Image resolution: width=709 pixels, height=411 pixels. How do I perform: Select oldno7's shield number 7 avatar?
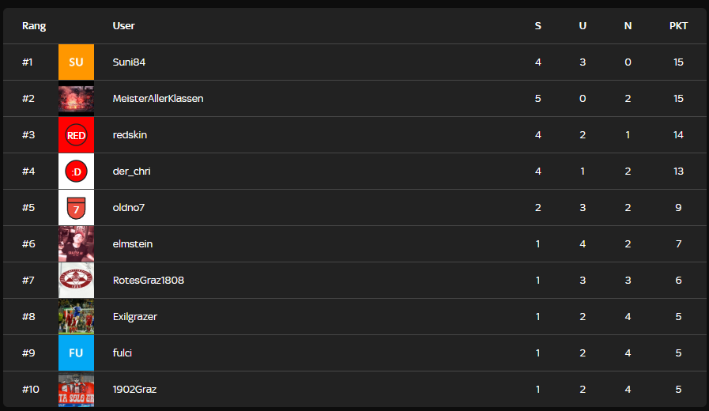(76, 208)
